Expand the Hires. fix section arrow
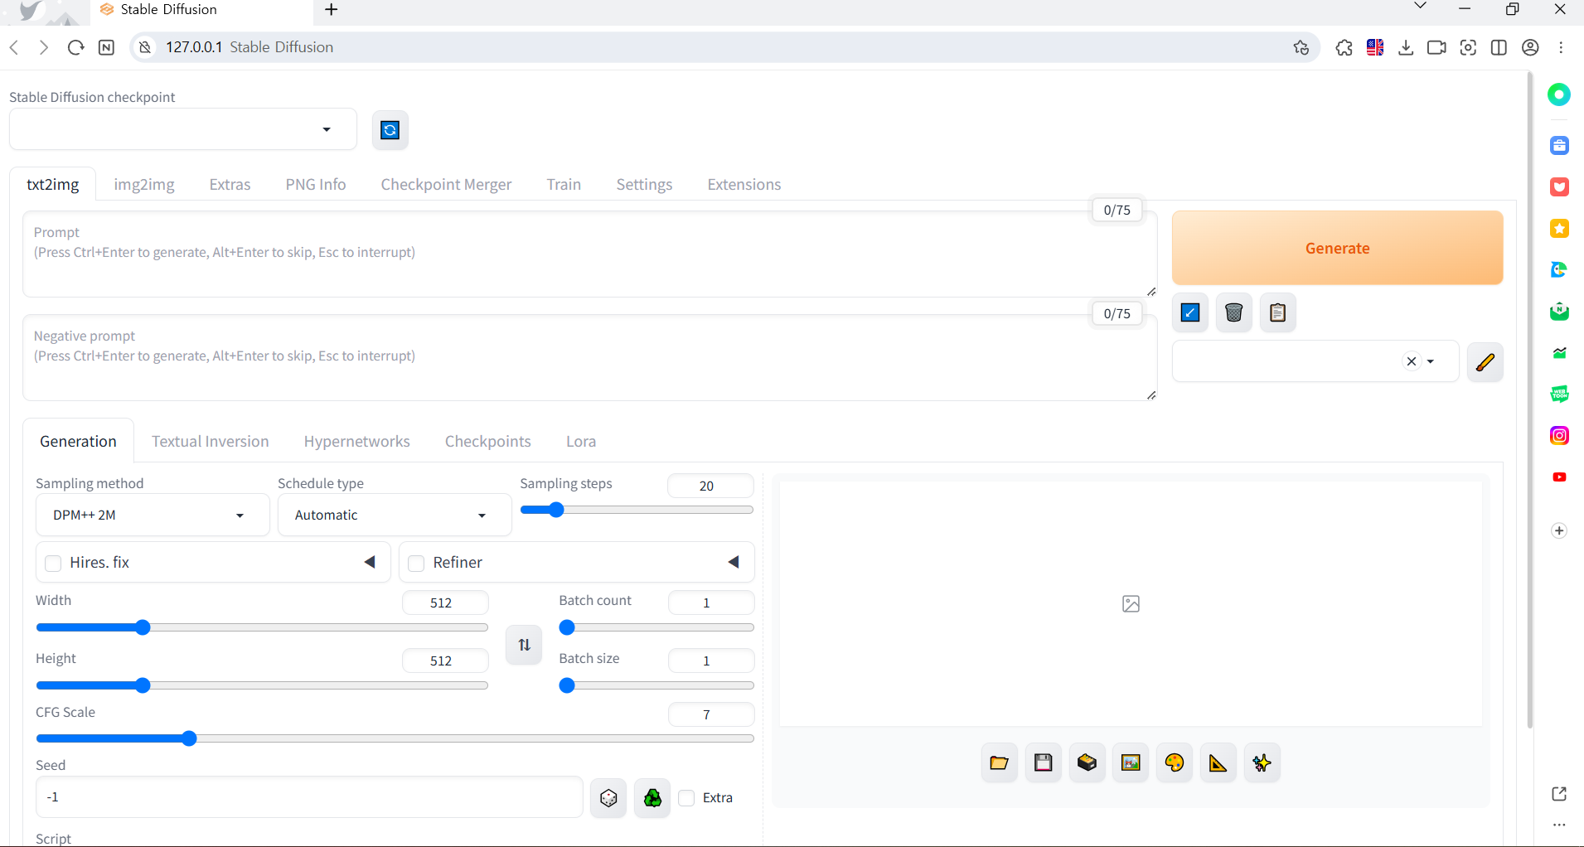 coord(370,562)
